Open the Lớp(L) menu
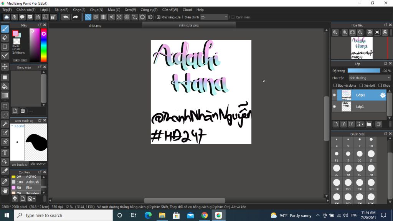 point(45,10)
